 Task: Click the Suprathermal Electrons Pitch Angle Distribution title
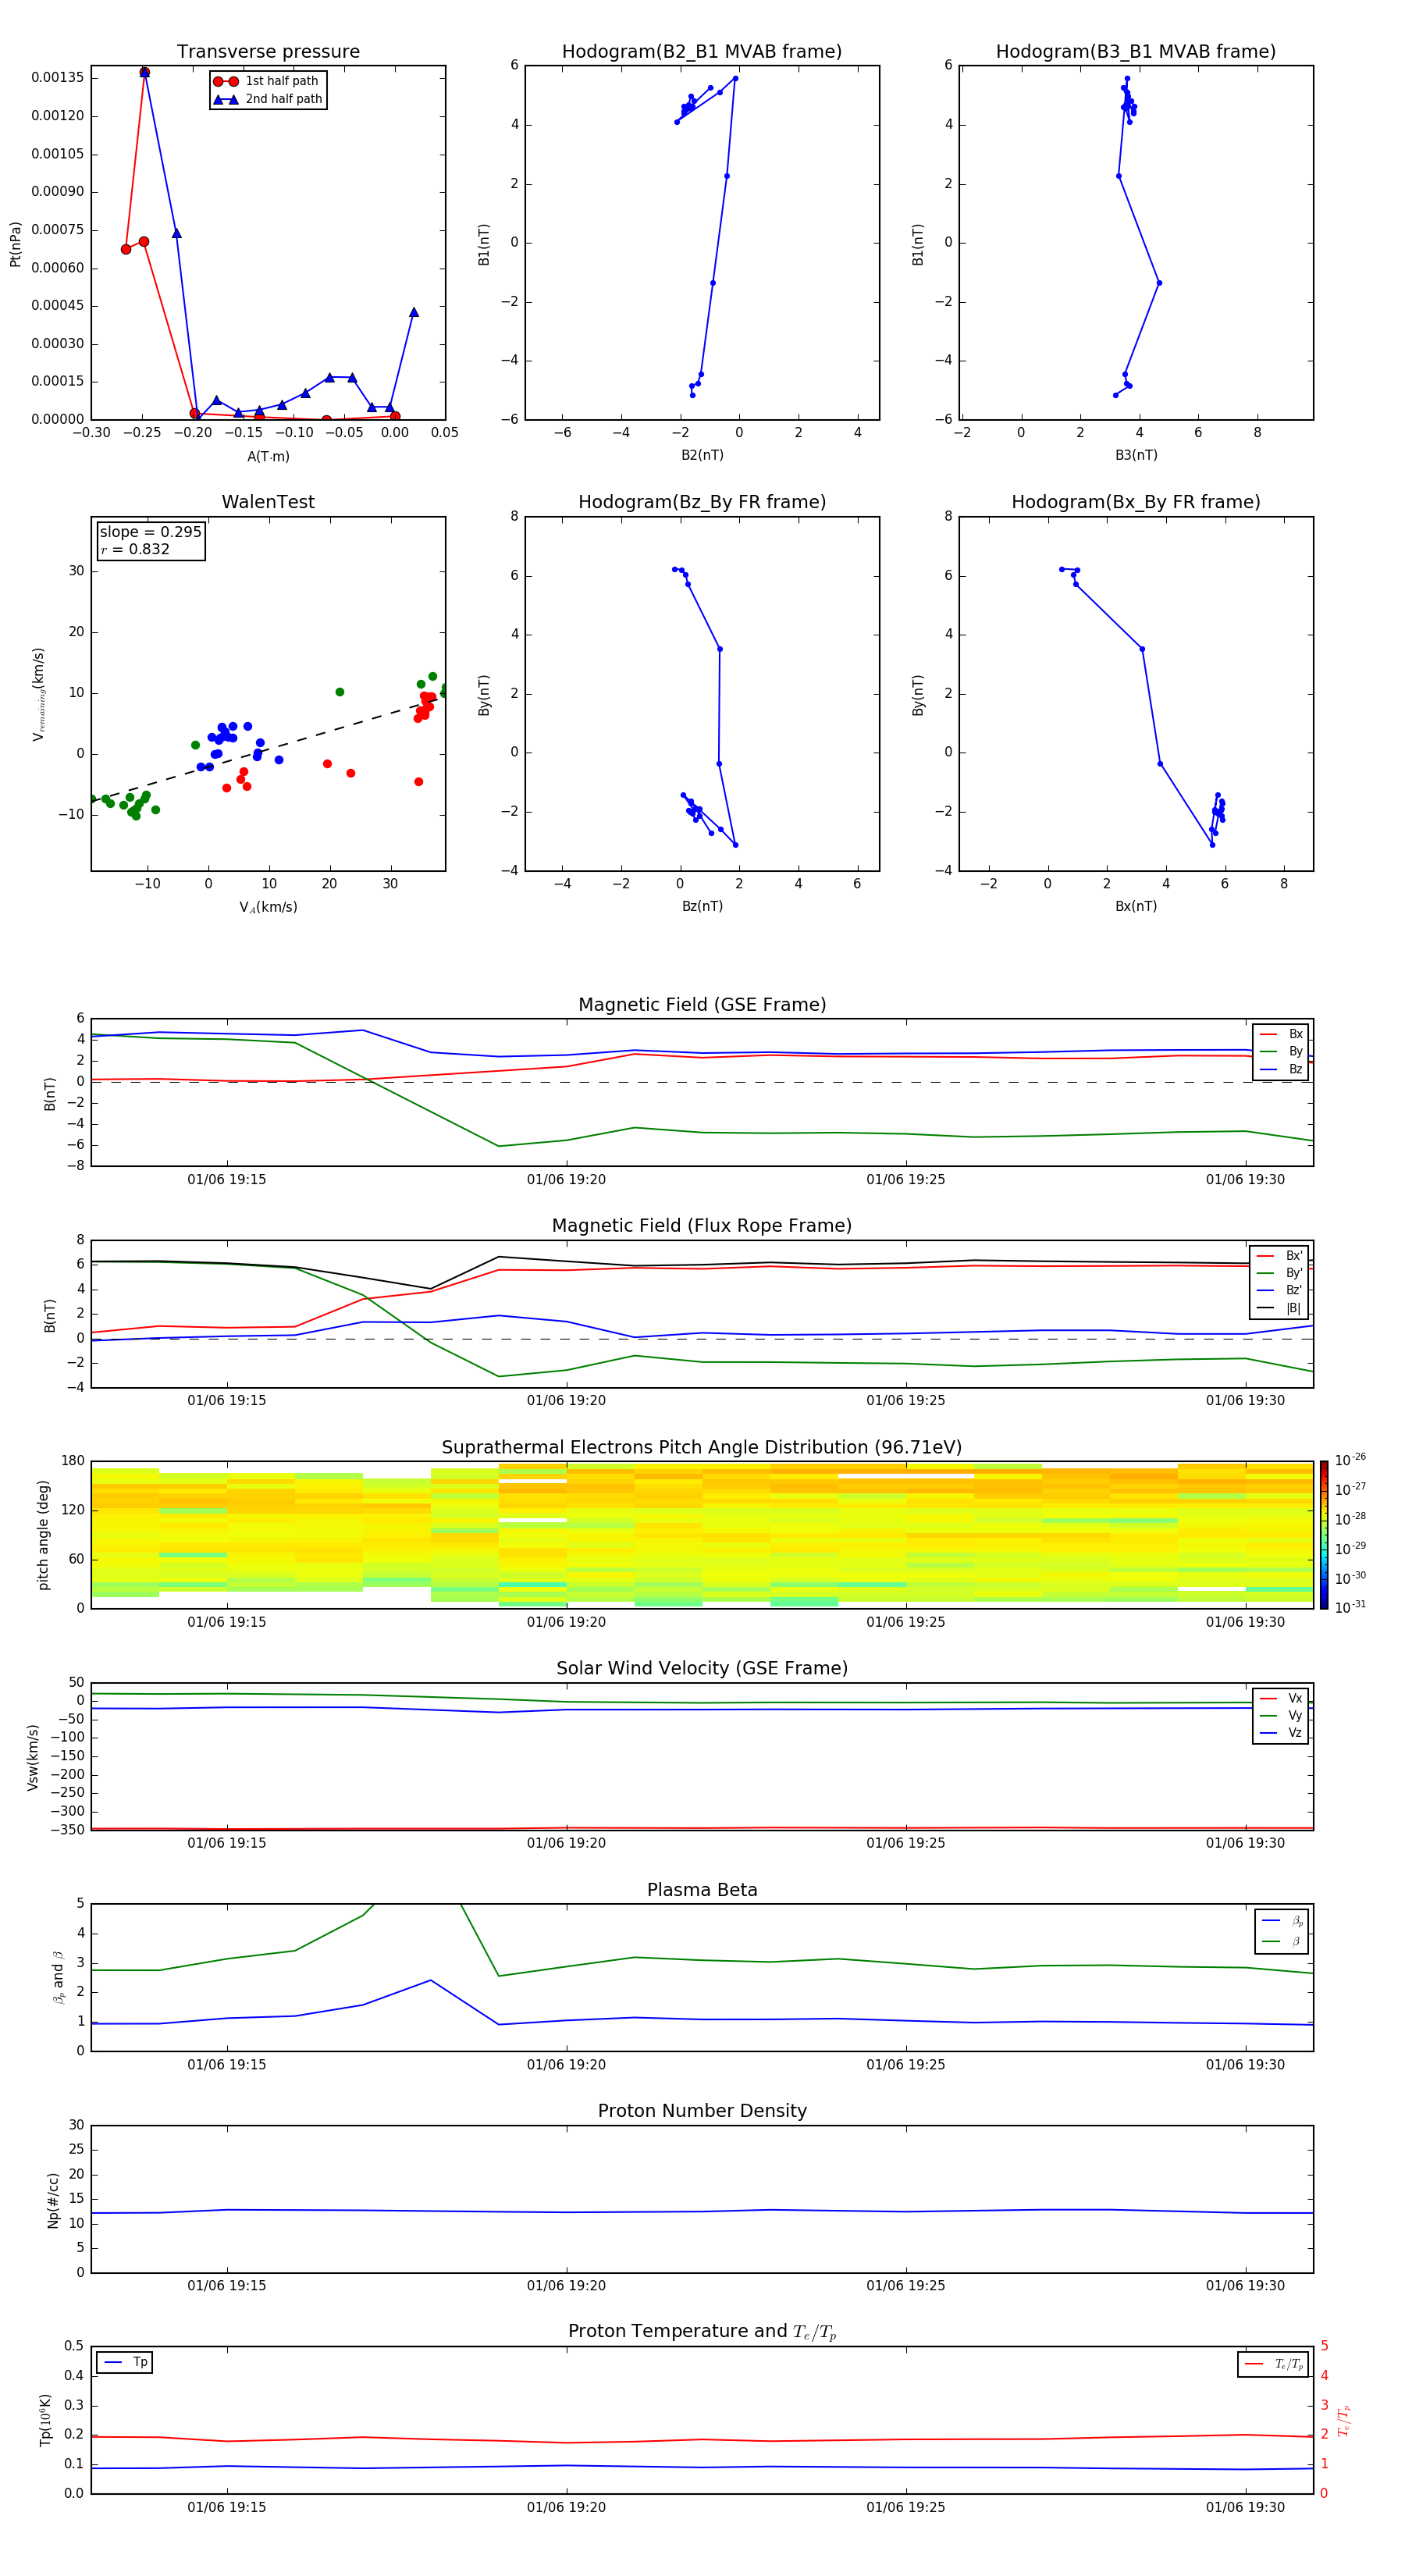pos(702,1448)
